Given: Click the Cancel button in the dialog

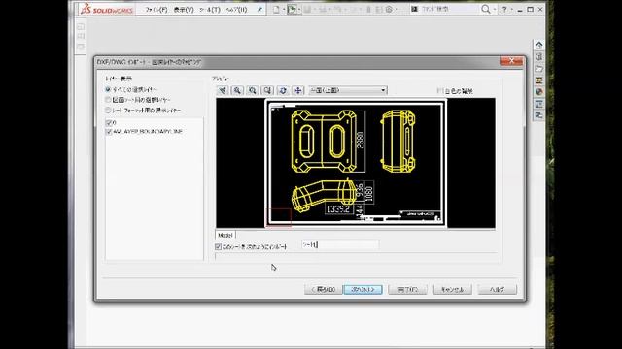Looking at the screenshot, I should coord(453,290).
